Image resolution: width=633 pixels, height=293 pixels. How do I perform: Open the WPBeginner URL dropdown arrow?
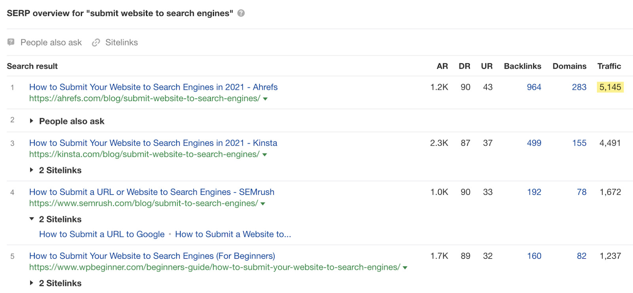[x=405, y=268]
